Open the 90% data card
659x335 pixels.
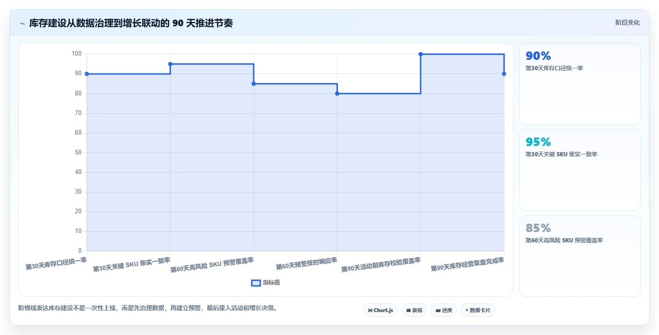(580, 84)
